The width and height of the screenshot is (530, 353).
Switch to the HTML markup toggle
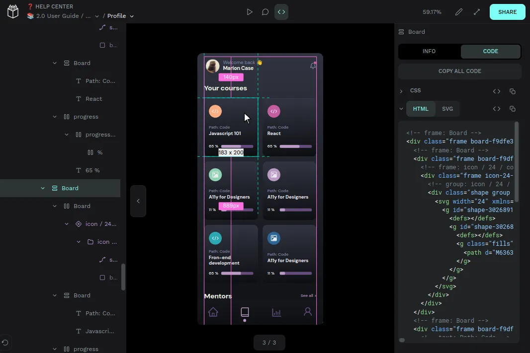[x=421, y=109]
